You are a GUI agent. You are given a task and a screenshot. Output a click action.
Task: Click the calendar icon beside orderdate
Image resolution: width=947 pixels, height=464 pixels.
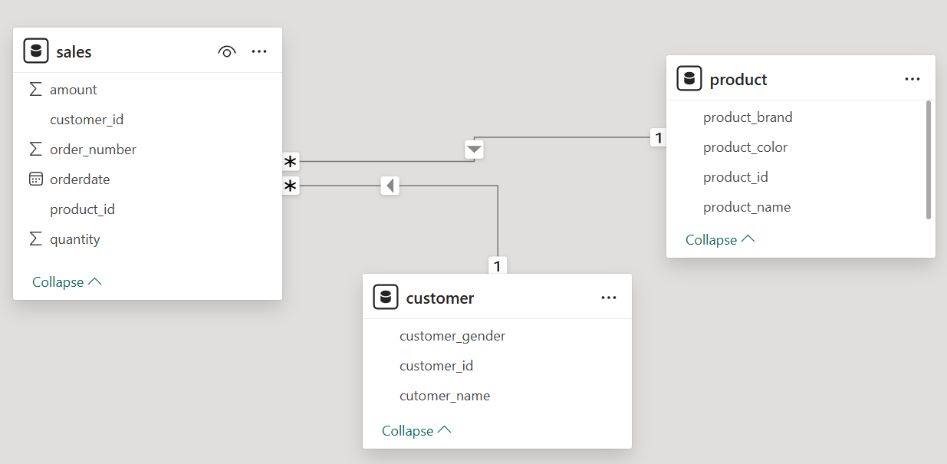(x=34, y=179)
